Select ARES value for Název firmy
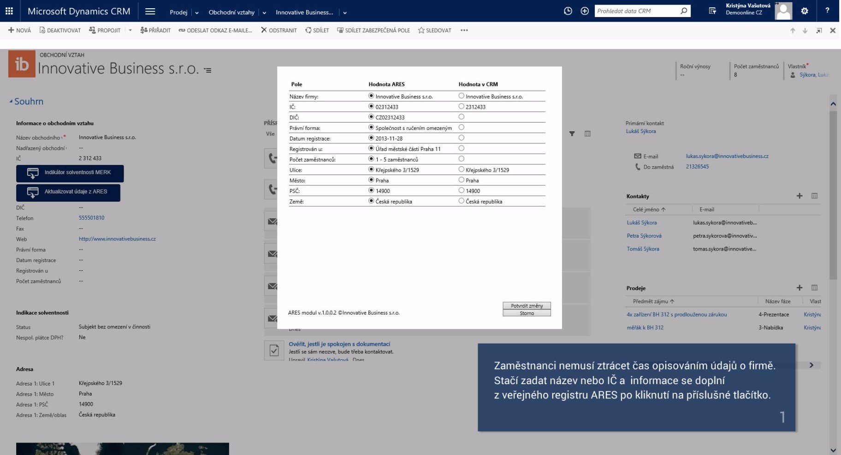Viewport: 841px width, 455px height. pos(371,96)
